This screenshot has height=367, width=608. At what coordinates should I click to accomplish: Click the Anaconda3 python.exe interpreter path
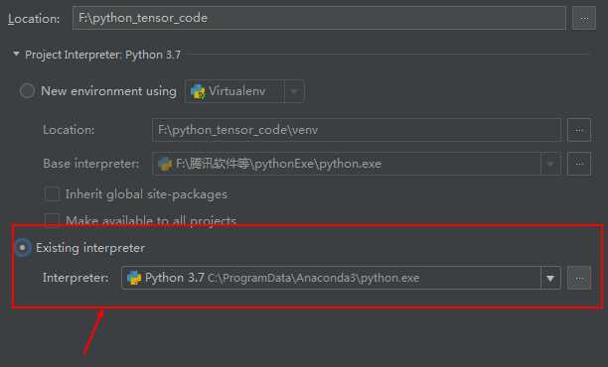point(313,278)
